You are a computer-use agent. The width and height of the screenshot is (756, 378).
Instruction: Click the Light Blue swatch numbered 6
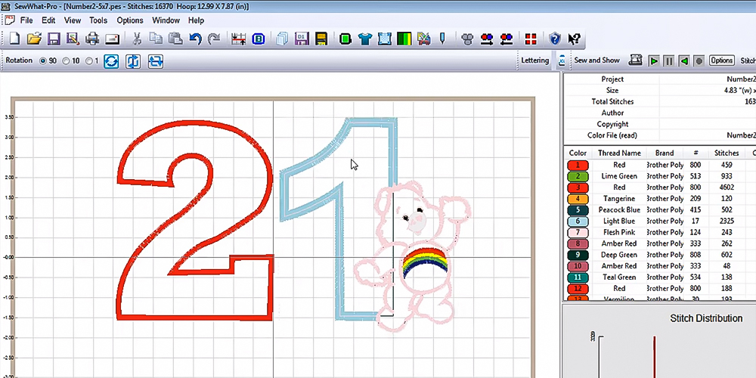[x=578, y=222]
